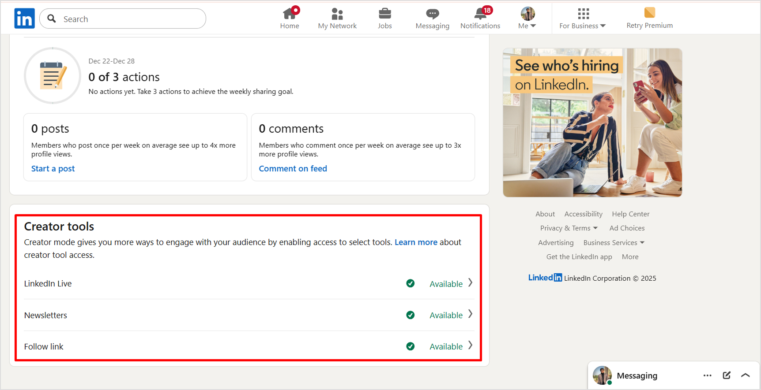Open Messaging bar three-dot options
Image resolution: width=761 pixels, height=390 pixels.
coord(707,375)
